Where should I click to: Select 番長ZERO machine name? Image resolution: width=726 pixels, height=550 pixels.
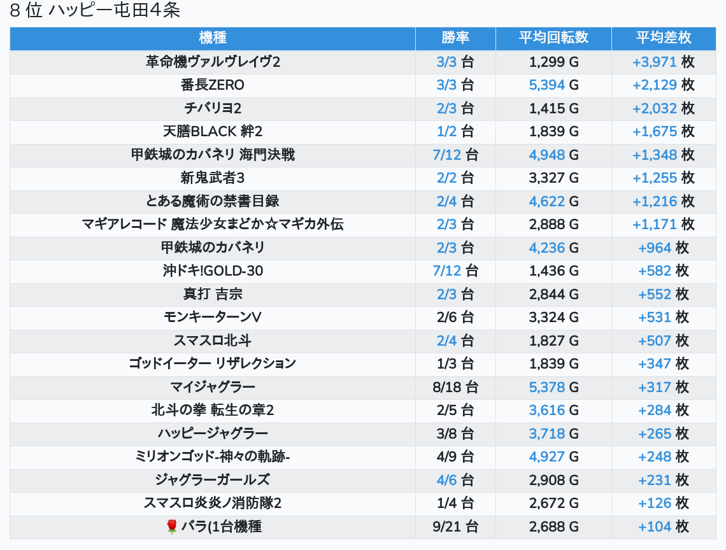coord(213,85)
